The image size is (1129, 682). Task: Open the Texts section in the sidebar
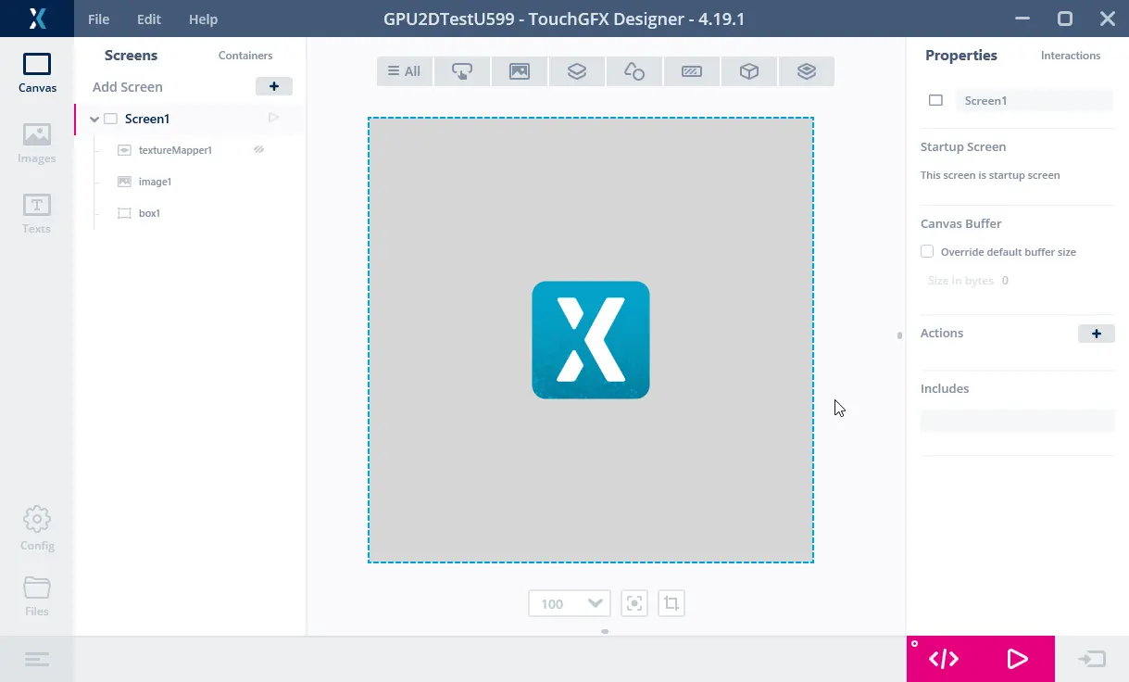37,213
